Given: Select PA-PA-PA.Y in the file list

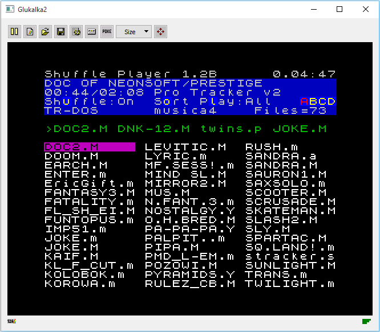Looking at the screenshot, I should [190, 229].
